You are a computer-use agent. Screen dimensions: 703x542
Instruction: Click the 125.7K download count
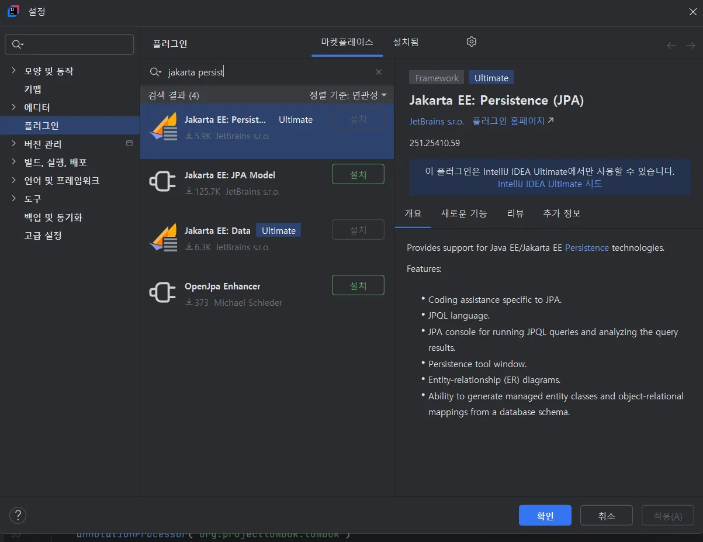click(x=203, y=191)
